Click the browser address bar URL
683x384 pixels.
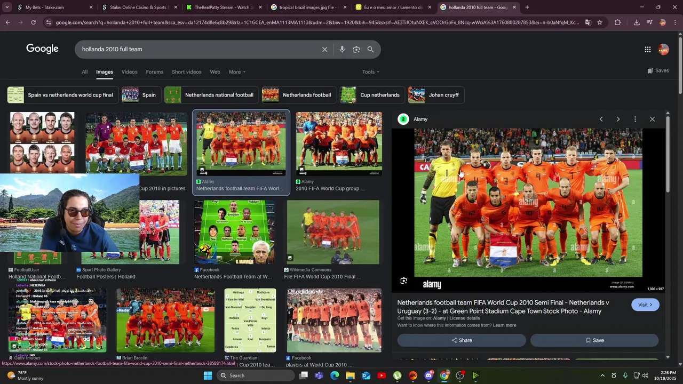[317, 22]
